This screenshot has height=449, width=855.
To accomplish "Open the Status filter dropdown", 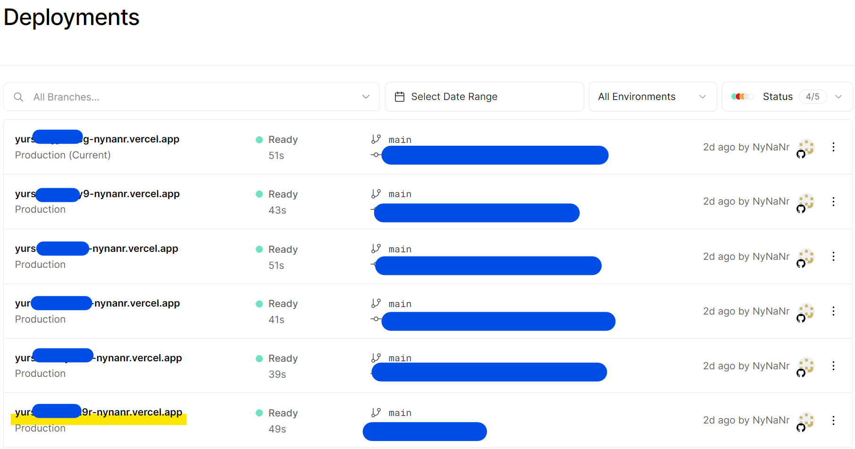I will tap(788, 97).
